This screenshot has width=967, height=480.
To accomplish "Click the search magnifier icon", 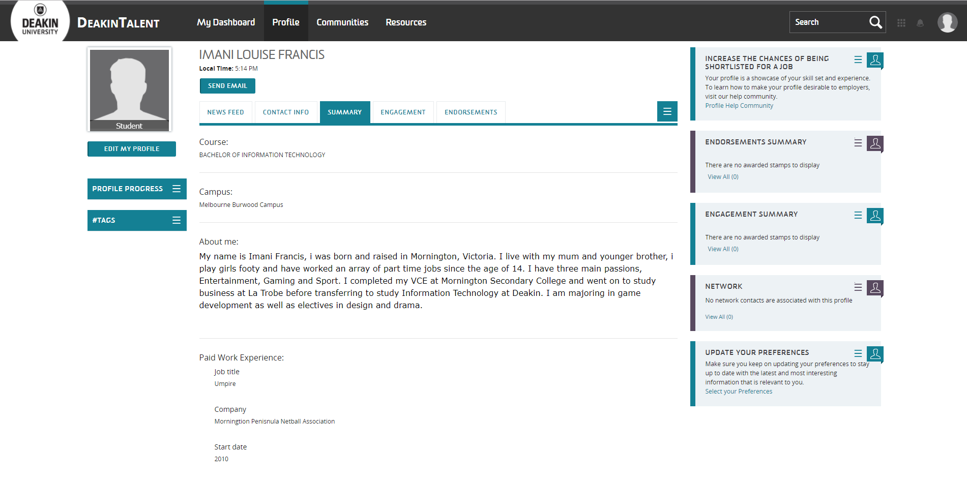I will tap(875, 22).
